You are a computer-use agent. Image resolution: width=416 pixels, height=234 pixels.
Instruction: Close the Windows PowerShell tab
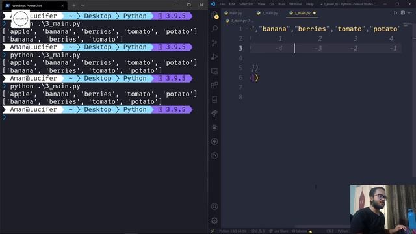click(62, 6)
